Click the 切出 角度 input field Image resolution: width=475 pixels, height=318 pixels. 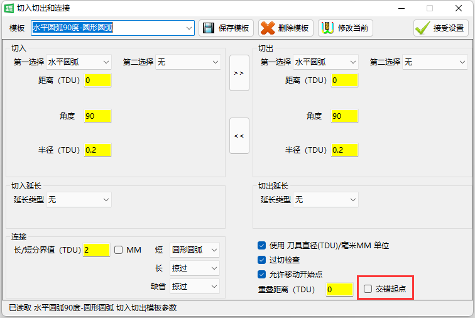click(344, 116)
